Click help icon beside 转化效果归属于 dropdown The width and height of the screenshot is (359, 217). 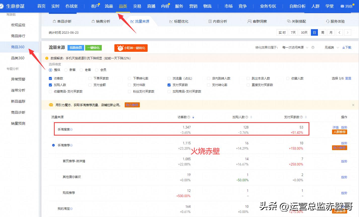pyautogui.click(x=313, y=48)
